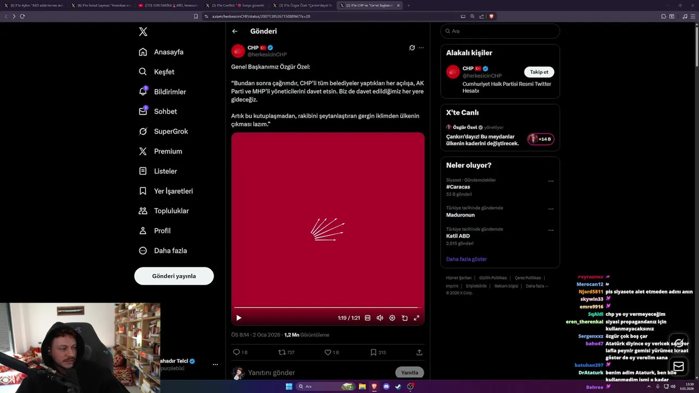Click the floating Grok button
Image resolution: width=699 pixels, height=393 pixels.
pos(678,343)
